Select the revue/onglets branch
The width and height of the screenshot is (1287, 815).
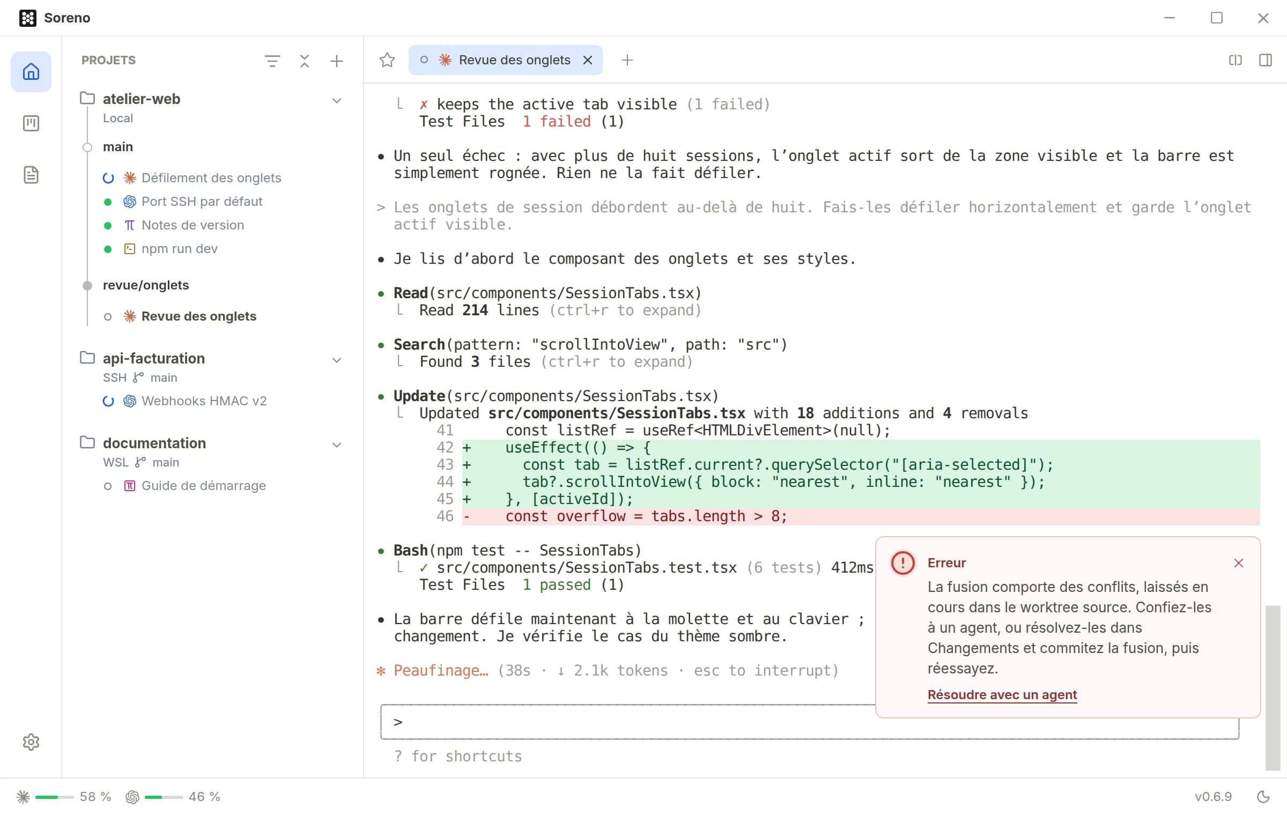146,285
